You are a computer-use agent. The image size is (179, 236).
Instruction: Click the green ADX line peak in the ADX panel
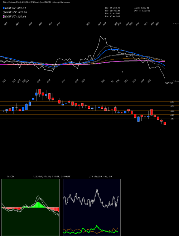click(97, 226)
